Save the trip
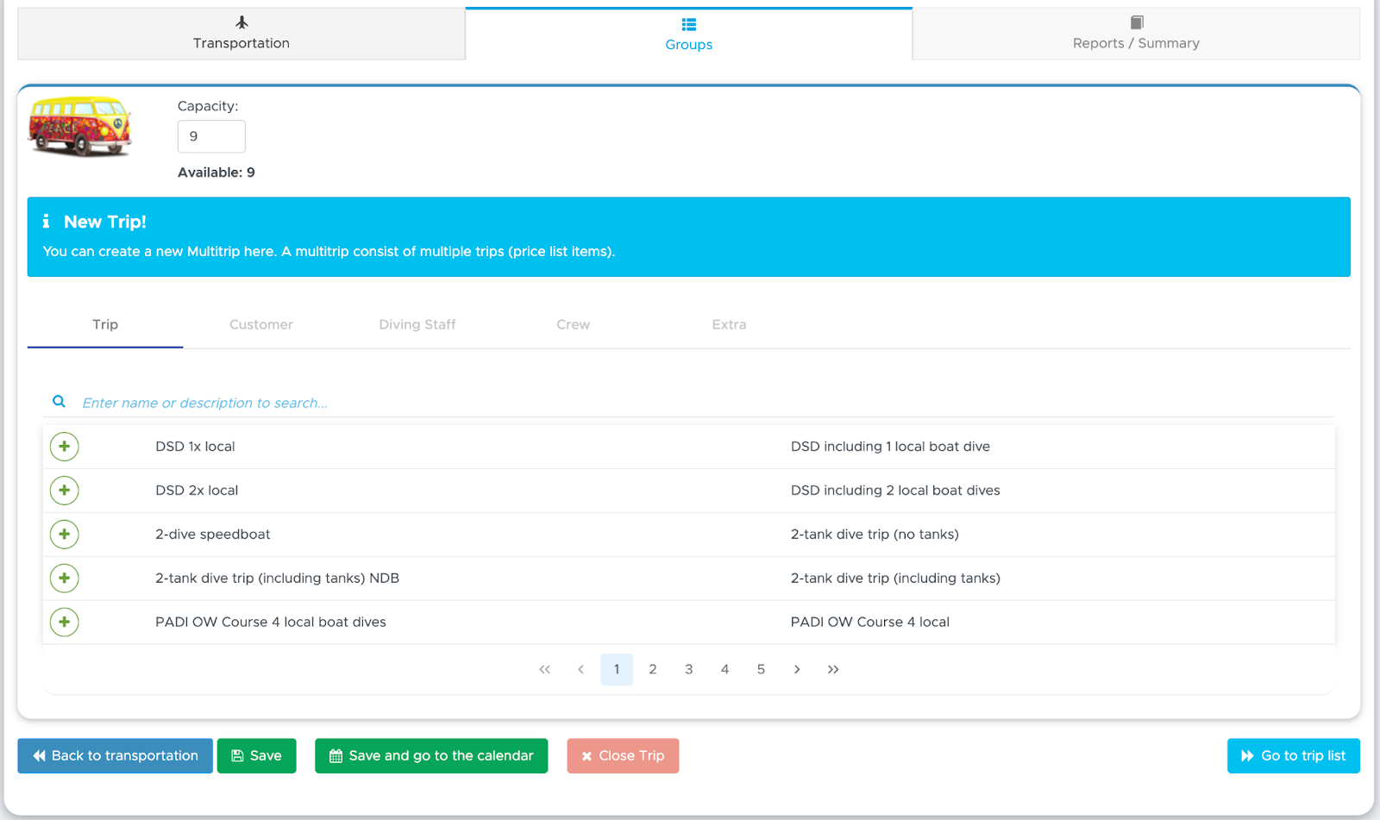 (x=257, y=756)
